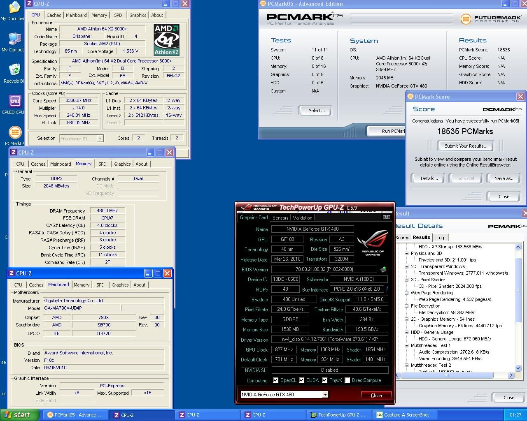Switch to TechPowerUp GPU-Z taskbar button
527x421 pixels.
click(x=338, y=415)
